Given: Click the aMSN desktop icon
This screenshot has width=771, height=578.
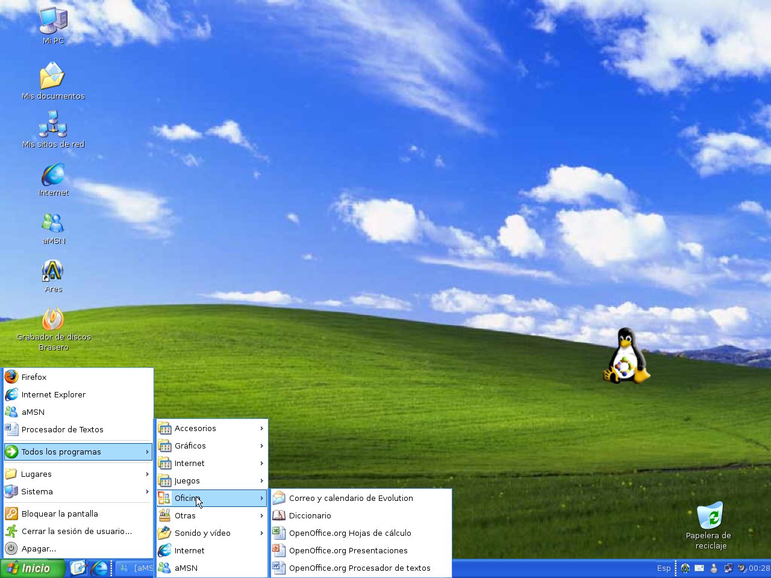Looking at the screenshot, I should pos(53,223).
